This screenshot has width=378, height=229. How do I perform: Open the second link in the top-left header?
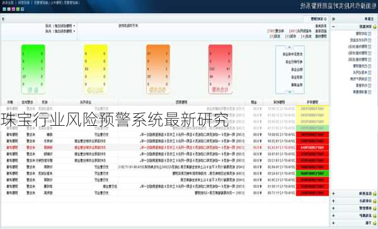pyautogui.click(x=24, y=3)
